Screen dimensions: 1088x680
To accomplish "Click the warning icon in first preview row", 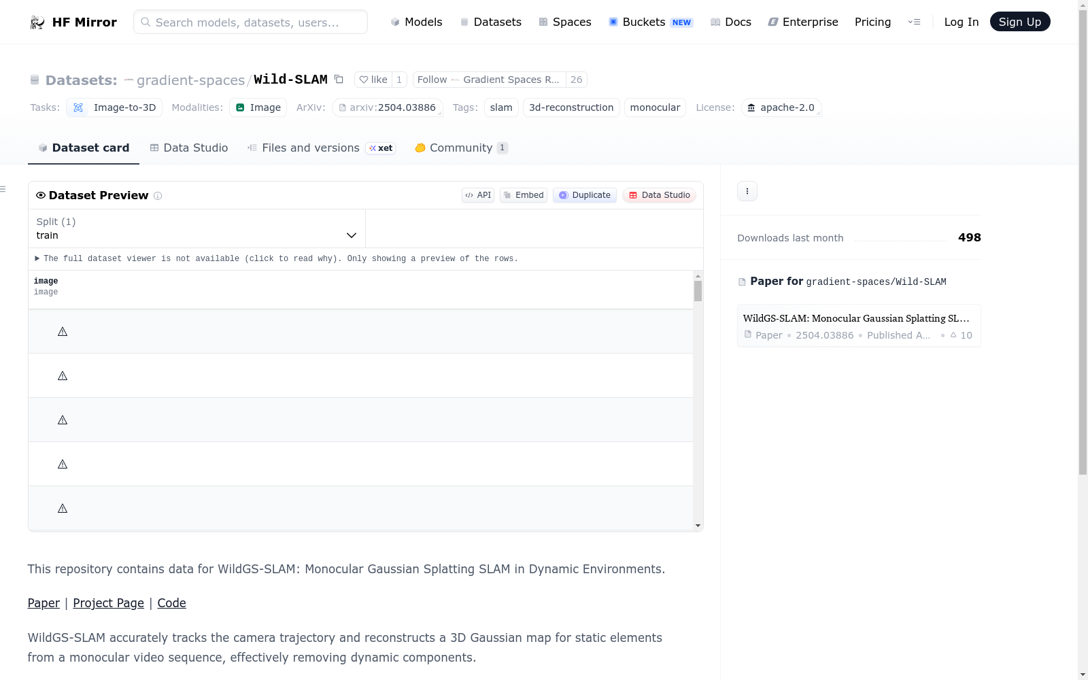I will point(63,332).
